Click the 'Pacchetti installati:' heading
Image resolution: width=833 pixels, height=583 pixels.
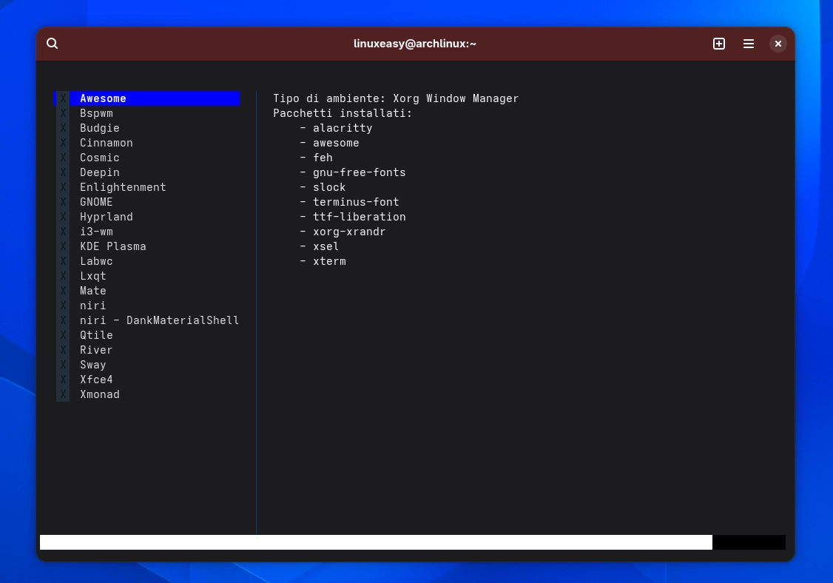(x=343, y=113)
